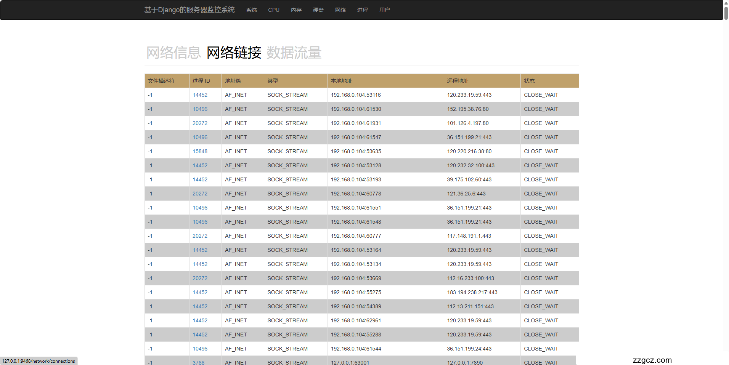Open the 网络 navbar item
This screenshot has height=365, width=729.
[x=340, y=10]
